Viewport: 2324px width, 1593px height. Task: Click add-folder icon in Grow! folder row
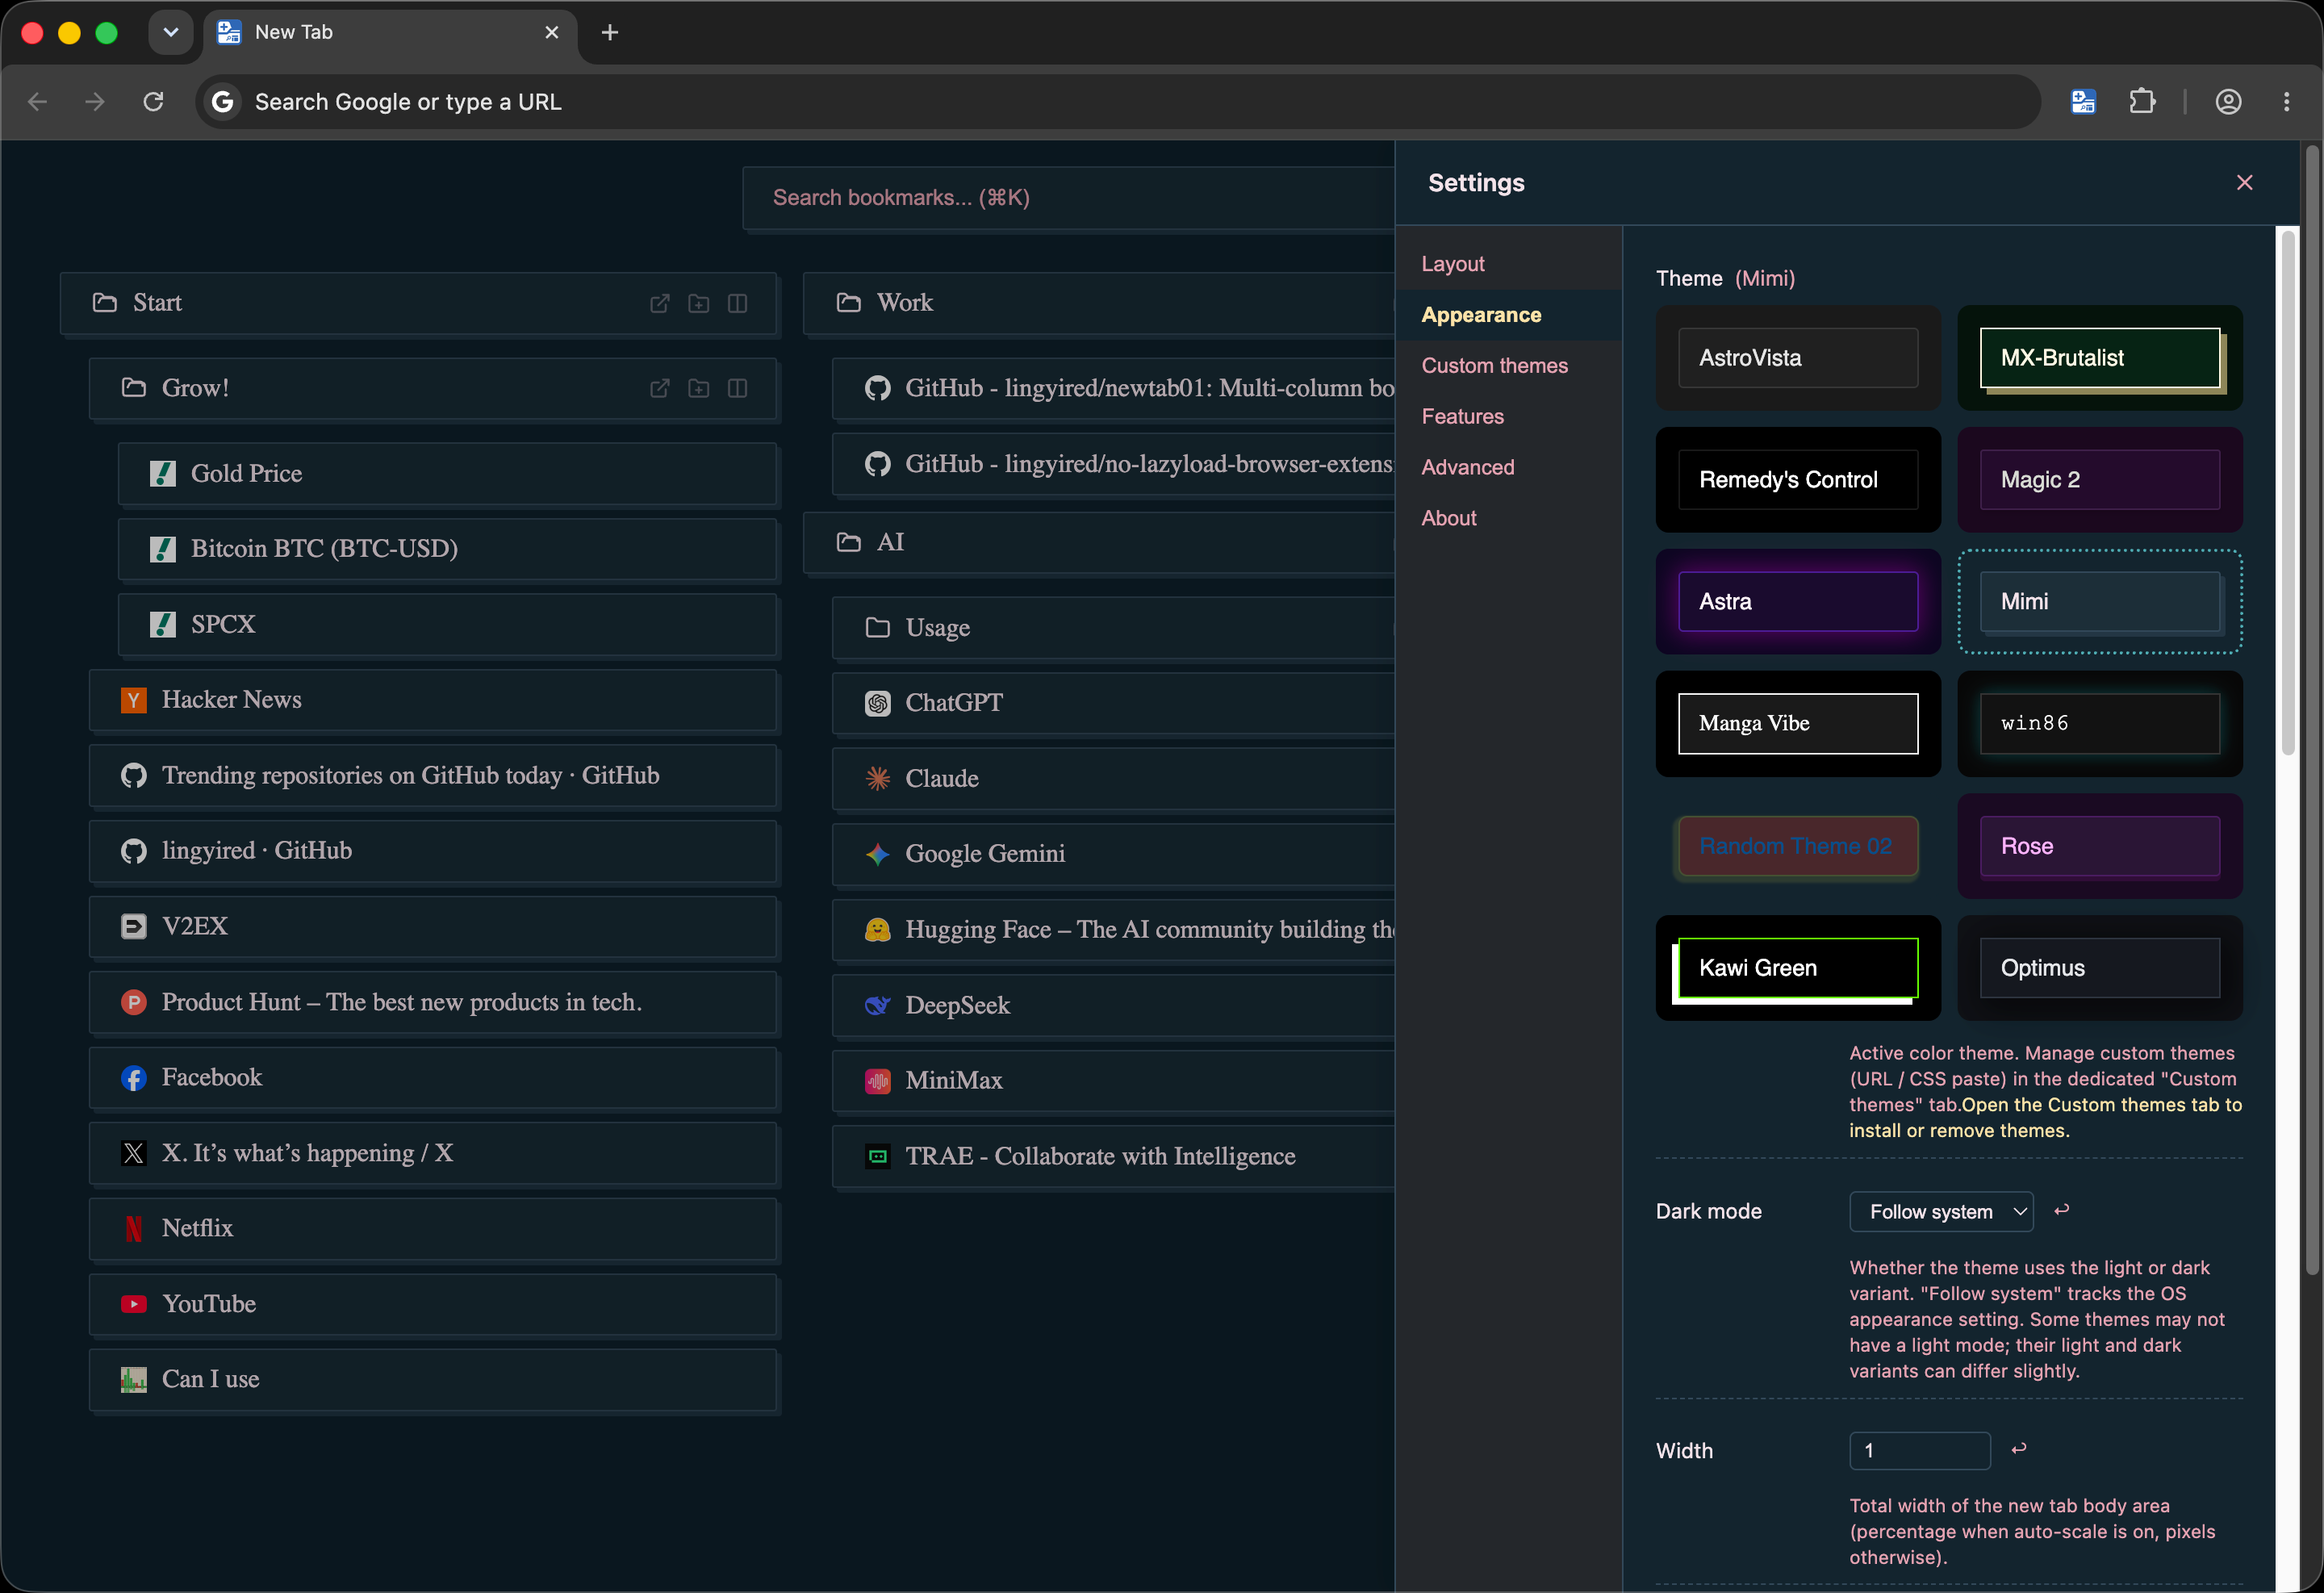pos(698,388)
